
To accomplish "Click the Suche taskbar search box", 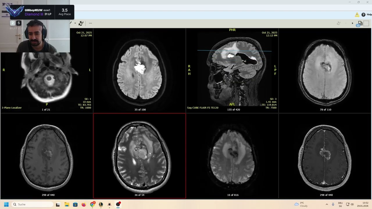I will [x=33, y=204].
